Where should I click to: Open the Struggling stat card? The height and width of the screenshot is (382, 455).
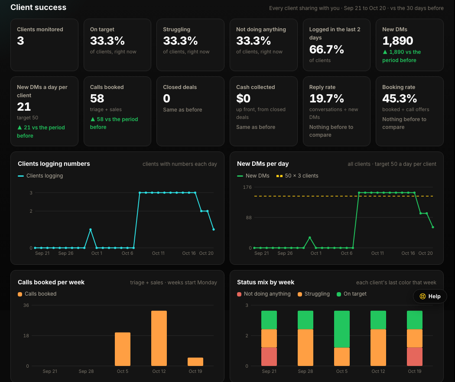tap(190, 45)
